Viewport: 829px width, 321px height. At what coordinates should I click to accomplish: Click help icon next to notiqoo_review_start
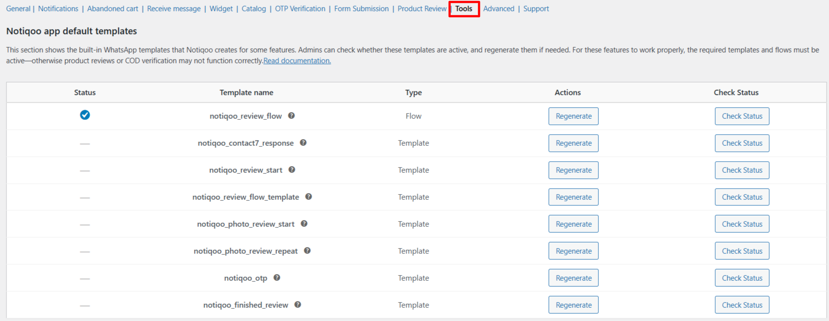[292, 170]
